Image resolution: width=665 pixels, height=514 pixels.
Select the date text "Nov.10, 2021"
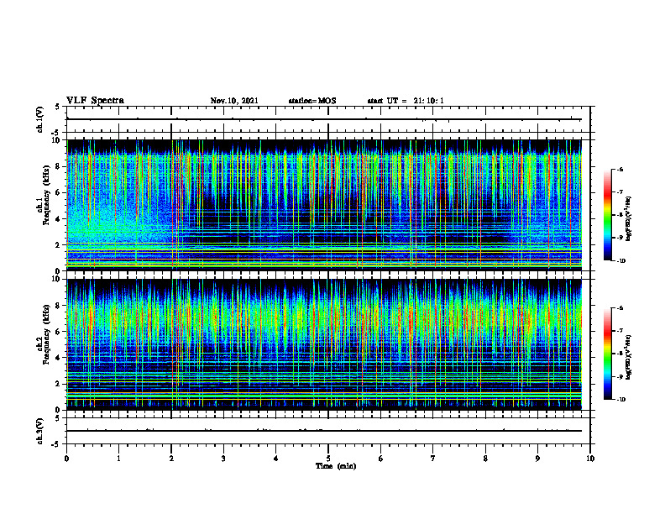(x=234, y=101)
